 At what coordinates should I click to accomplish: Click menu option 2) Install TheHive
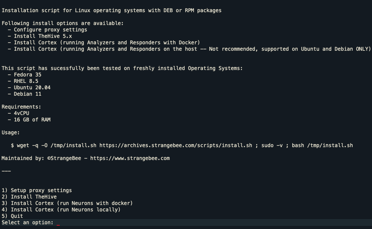click(x=29, y=197)
